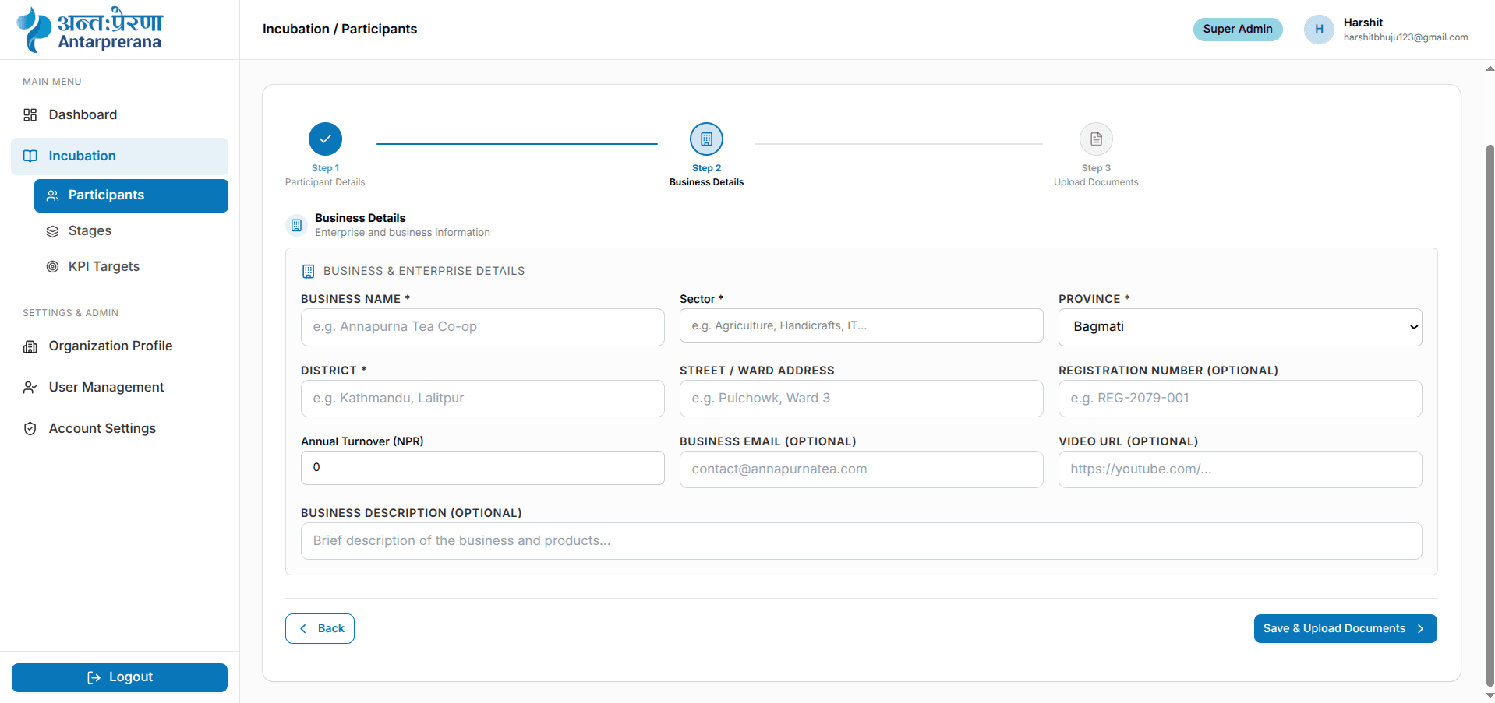1495x703 pixels.
Task: Click the Business Email input
Action: click(861, 469)
